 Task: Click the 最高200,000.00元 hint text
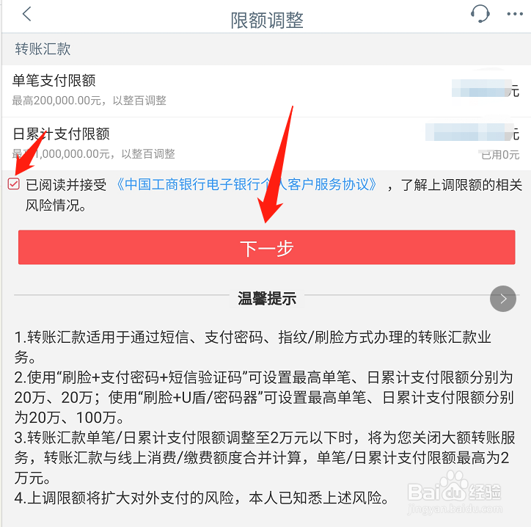[x=89, y=101]
